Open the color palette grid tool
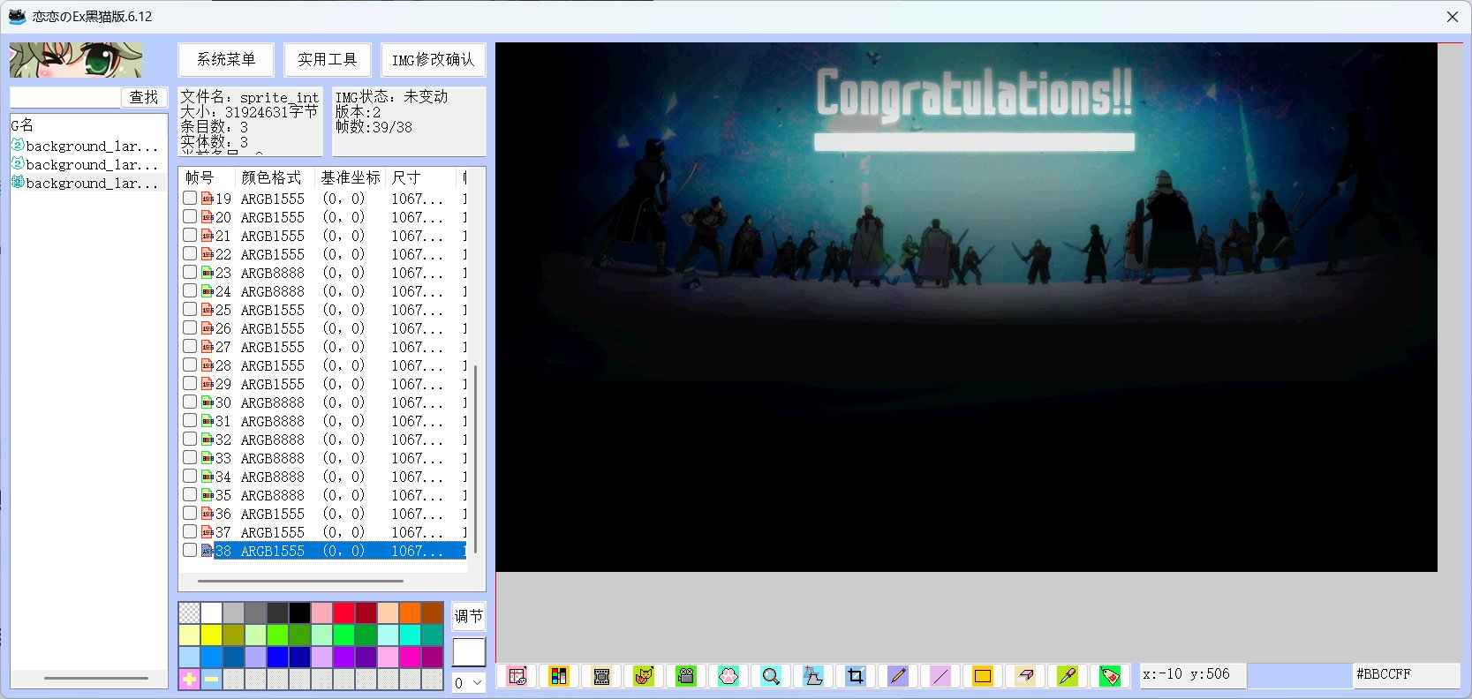The width and height of the screenshot is (1472, 699). (x=558, y=676)
